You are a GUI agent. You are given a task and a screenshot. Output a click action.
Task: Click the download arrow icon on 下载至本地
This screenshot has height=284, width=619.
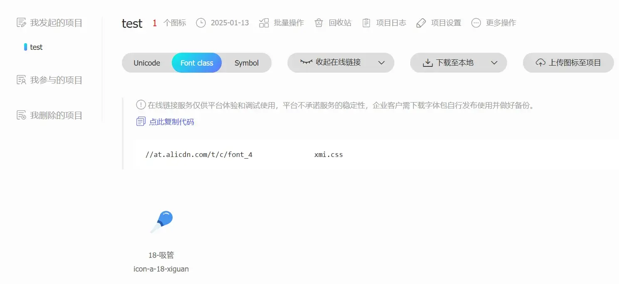[x=428, y=63]
